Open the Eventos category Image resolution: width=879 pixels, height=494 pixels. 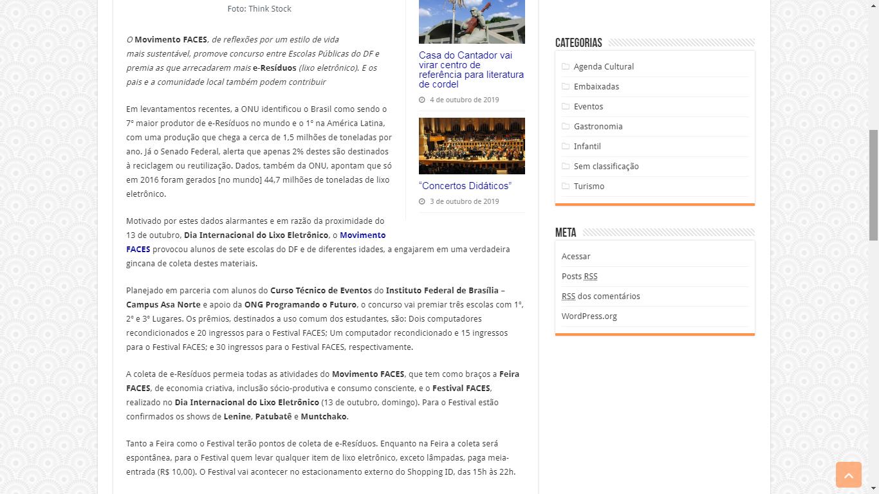click(x=588, y=106)
